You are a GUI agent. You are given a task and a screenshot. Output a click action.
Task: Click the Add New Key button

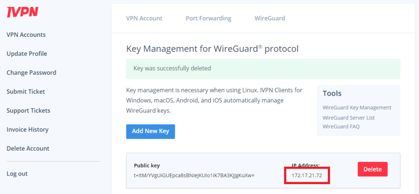pos(151,131)
